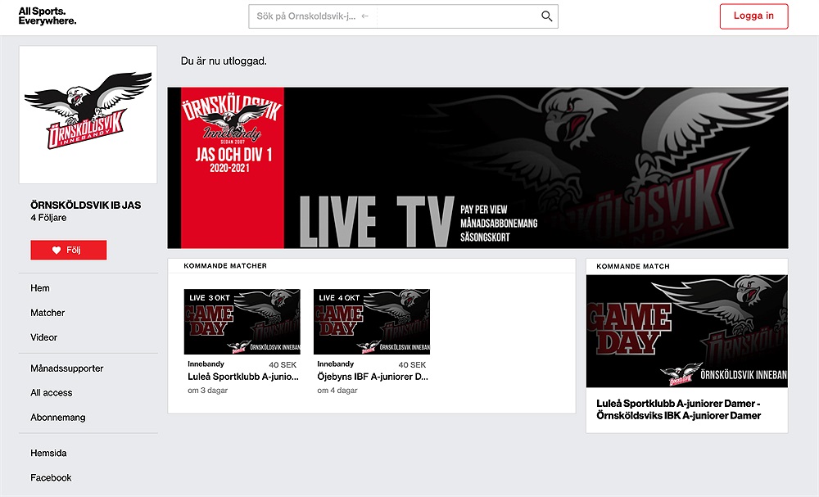Click the magnifying glass search icon
The height and width of the screenshot is (497, 819).
pos(546,16)
